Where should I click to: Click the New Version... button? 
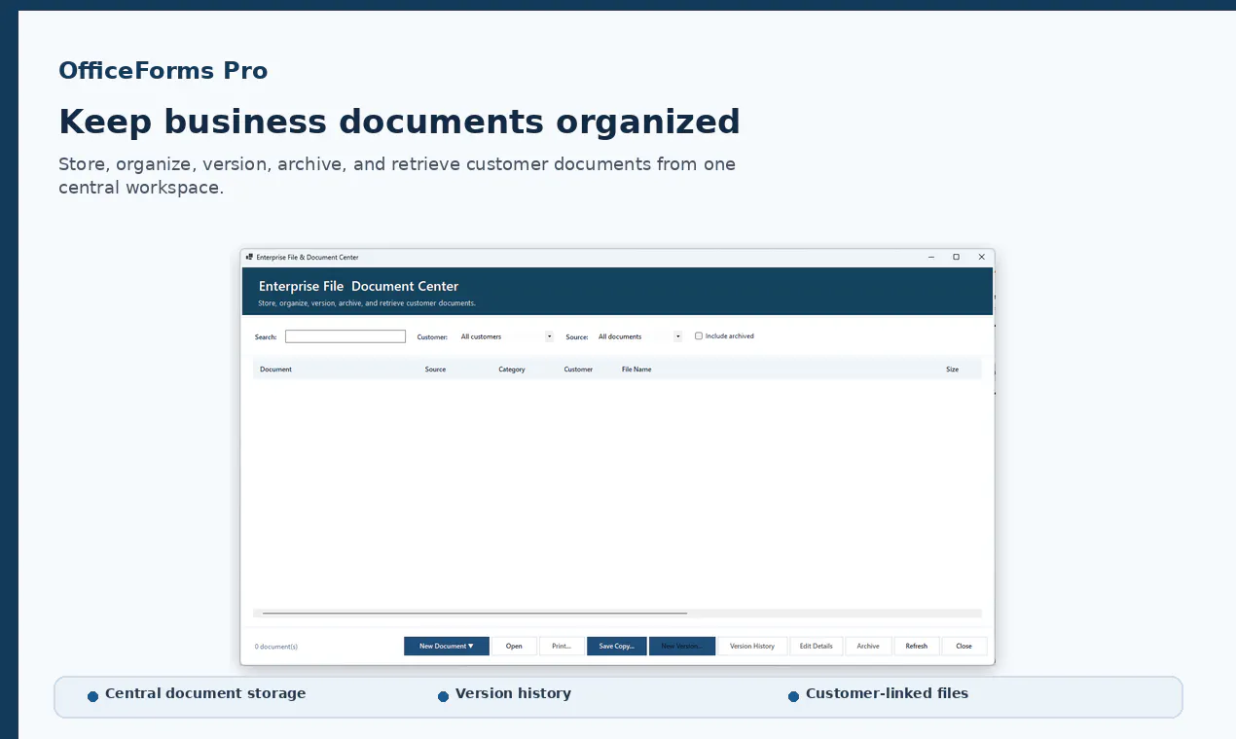[x=682, y=646]
